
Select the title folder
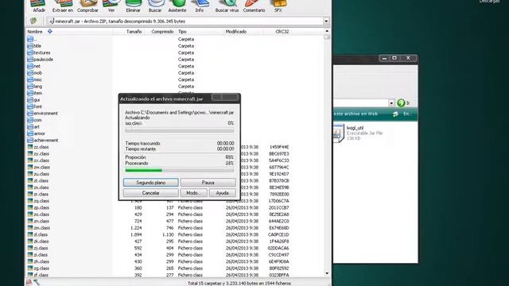point(34,46)
